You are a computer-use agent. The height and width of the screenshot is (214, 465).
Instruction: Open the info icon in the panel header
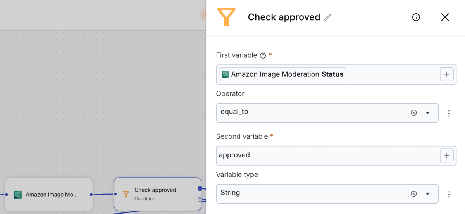416,17
